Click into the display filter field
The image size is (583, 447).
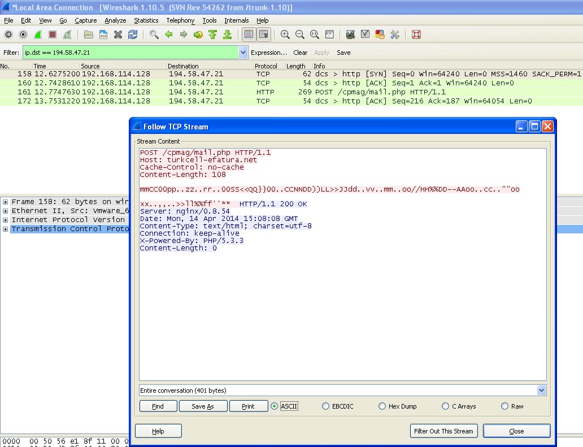pyautogui.click(x=130, y=53)
